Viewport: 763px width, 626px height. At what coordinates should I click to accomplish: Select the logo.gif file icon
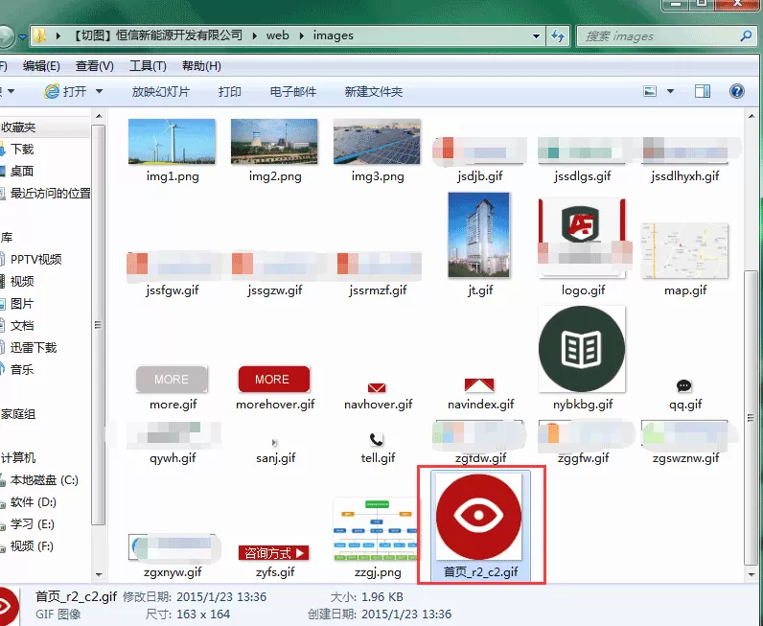582,239
